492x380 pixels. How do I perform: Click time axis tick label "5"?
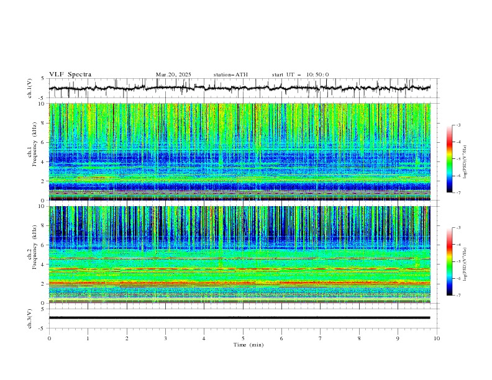point(243,338)
